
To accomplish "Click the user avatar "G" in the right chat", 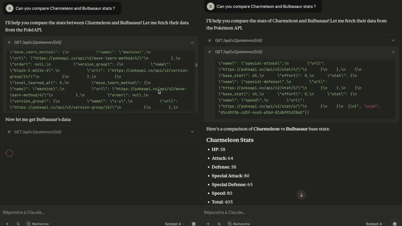I will coord(210,7).
